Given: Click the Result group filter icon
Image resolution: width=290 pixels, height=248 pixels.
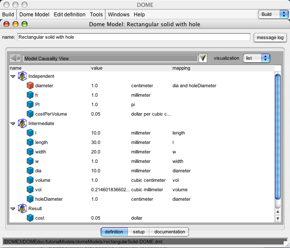Looking at the screenshot, I should pyautogui.click(x=22, y=208).
